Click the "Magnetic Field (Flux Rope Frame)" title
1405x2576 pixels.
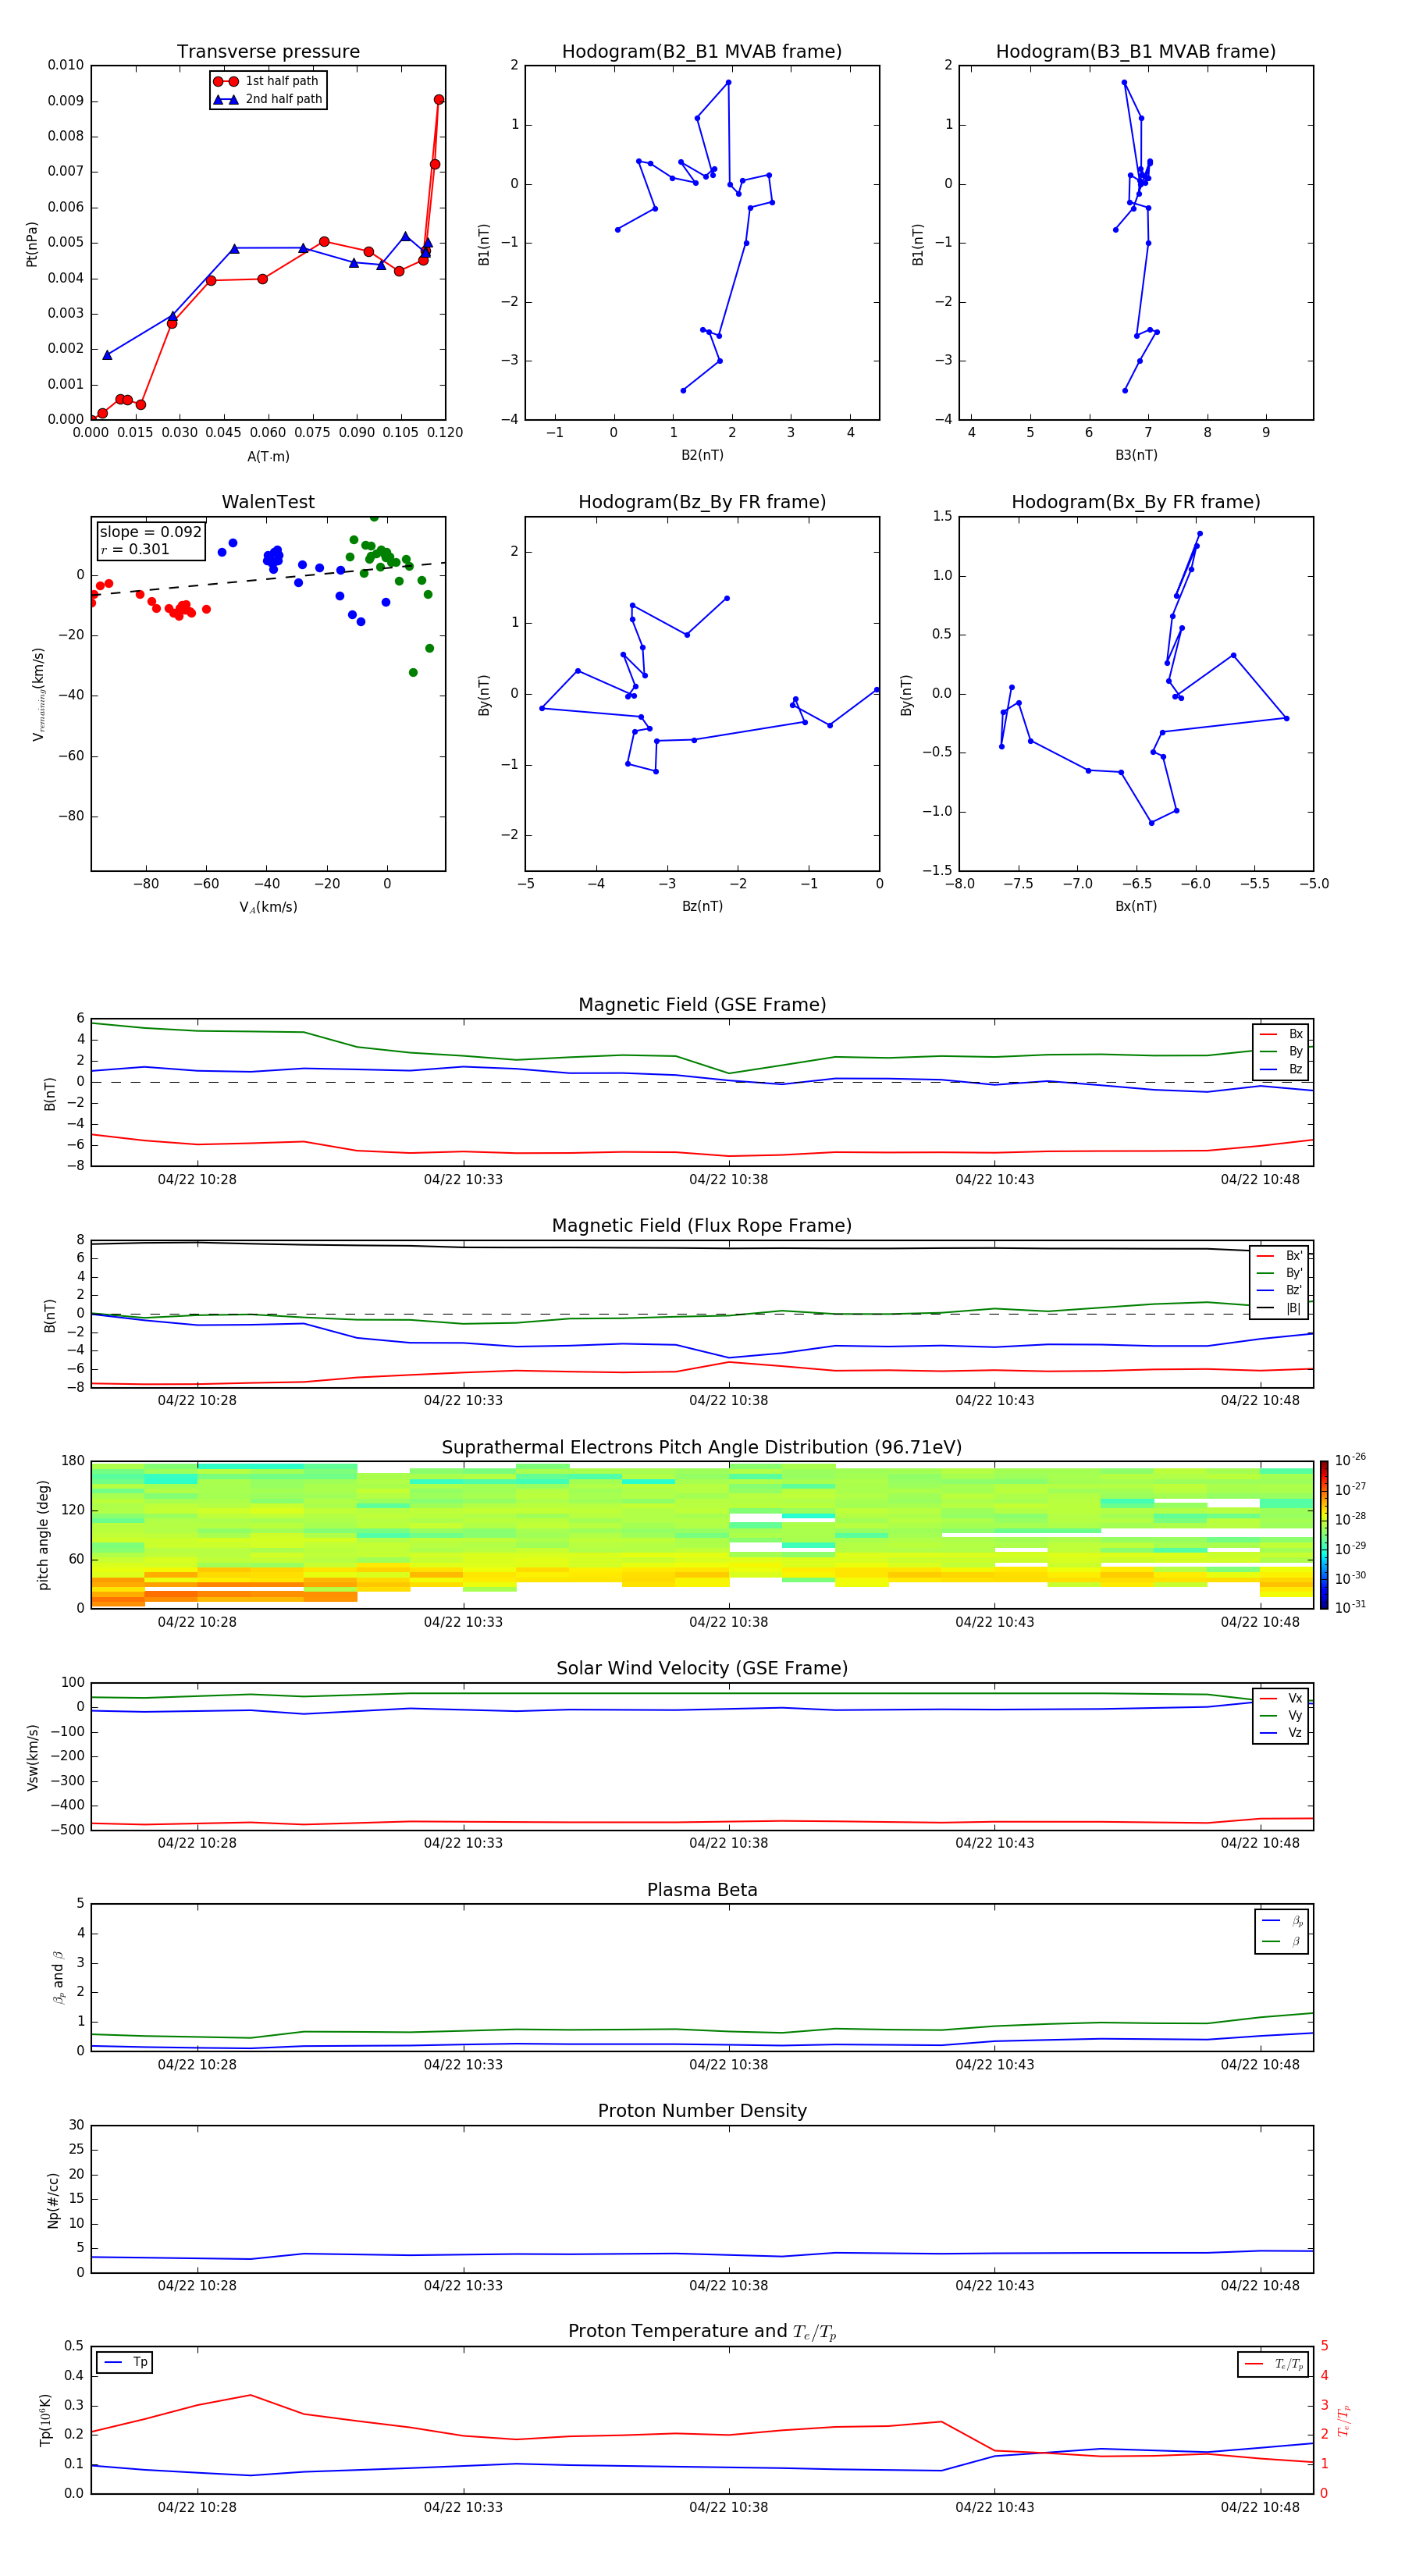coord(702,1226)
